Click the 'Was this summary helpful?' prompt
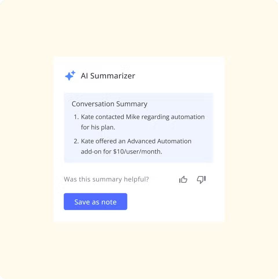The image size is (278, 279). coord(106,179)
